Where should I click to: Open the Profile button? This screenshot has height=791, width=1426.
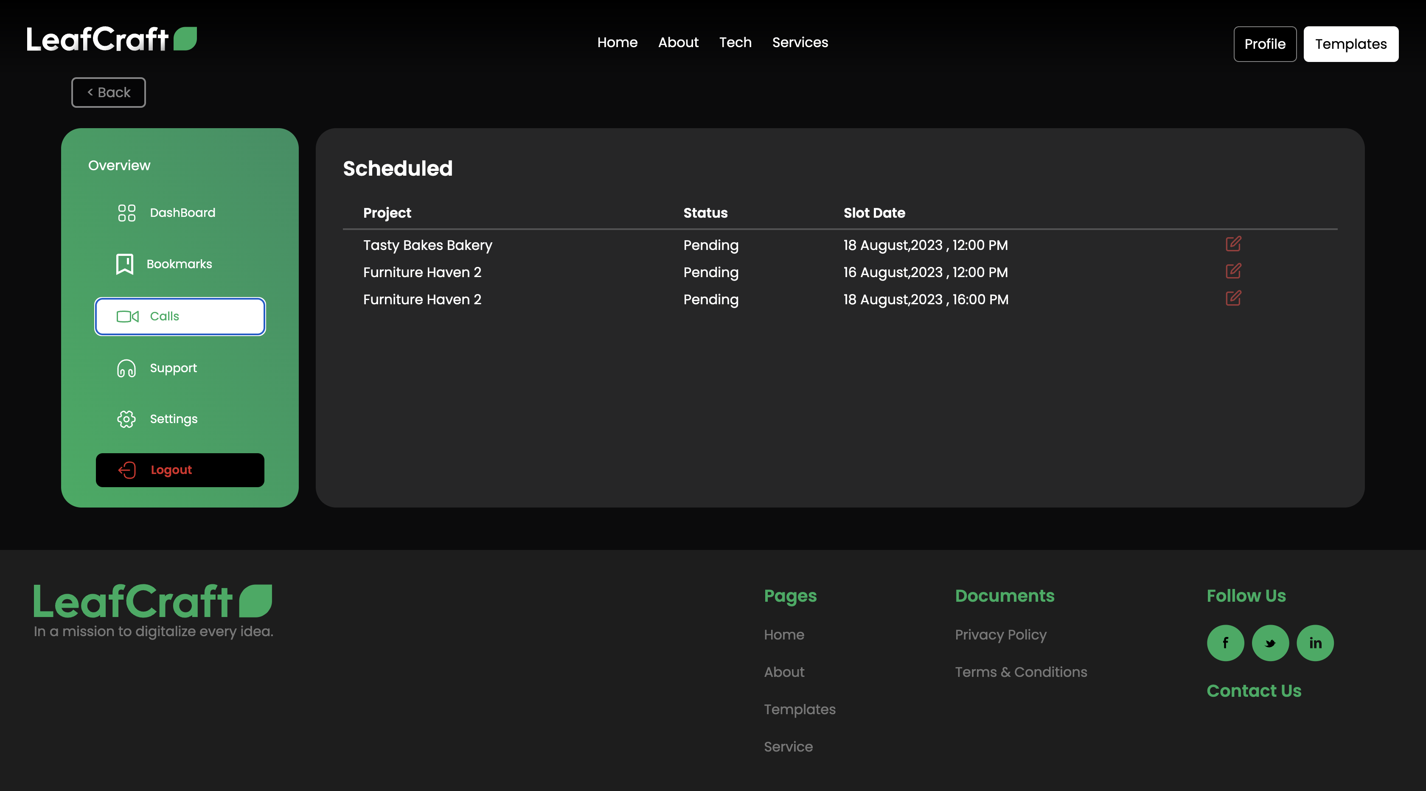click(x=1264, y=44)
